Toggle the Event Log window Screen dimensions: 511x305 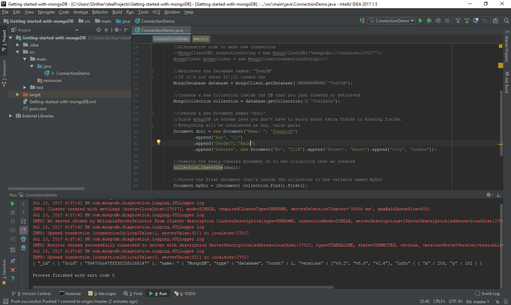(487, 294)
